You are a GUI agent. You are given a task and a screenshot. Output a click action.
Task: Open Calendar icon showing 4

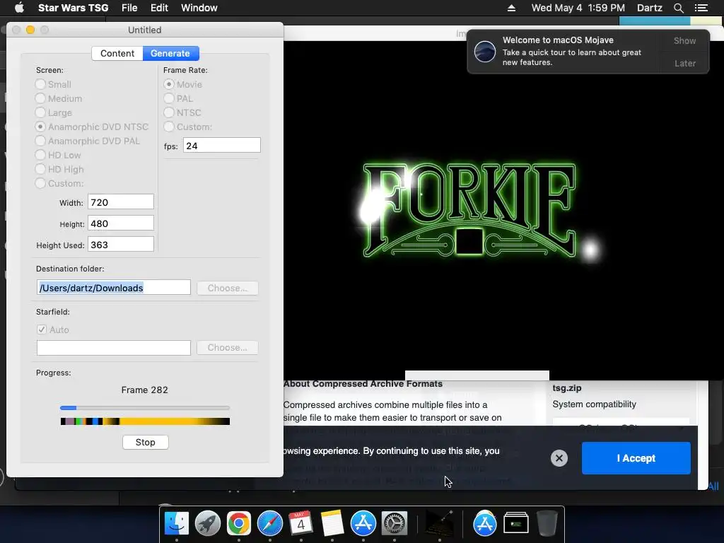click(300, 524)
